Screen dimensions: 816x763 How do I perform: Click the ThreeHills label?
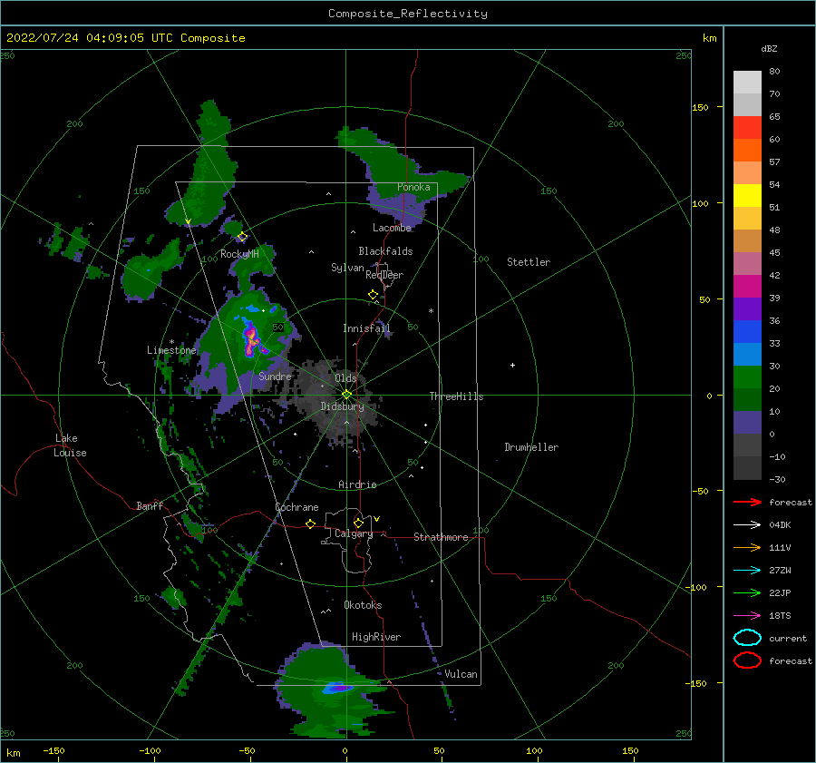click(x=456, y=396)
